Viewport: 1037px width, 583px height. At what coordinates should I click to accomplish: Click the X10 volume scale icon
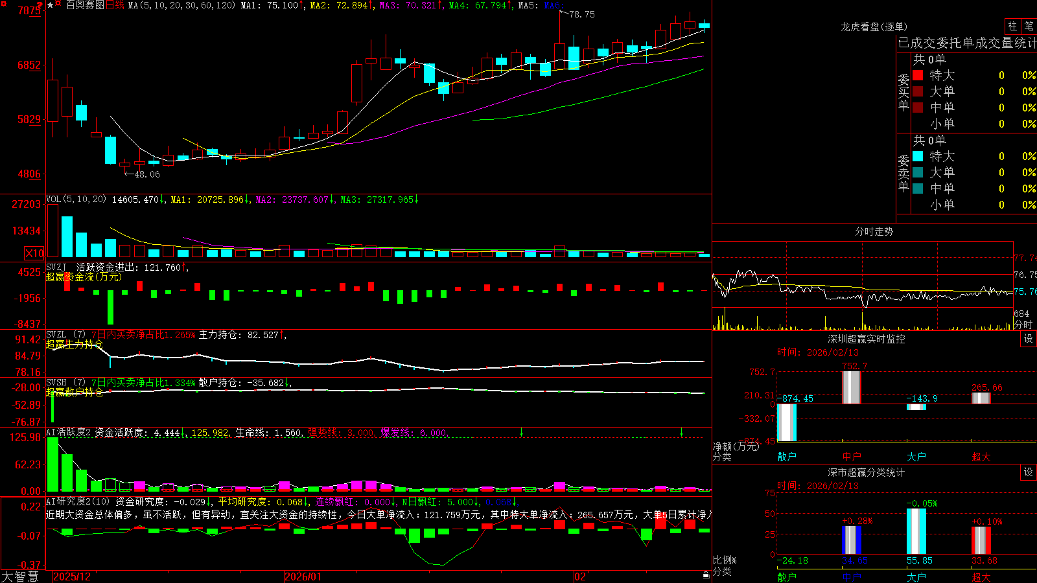click(34, 253)
